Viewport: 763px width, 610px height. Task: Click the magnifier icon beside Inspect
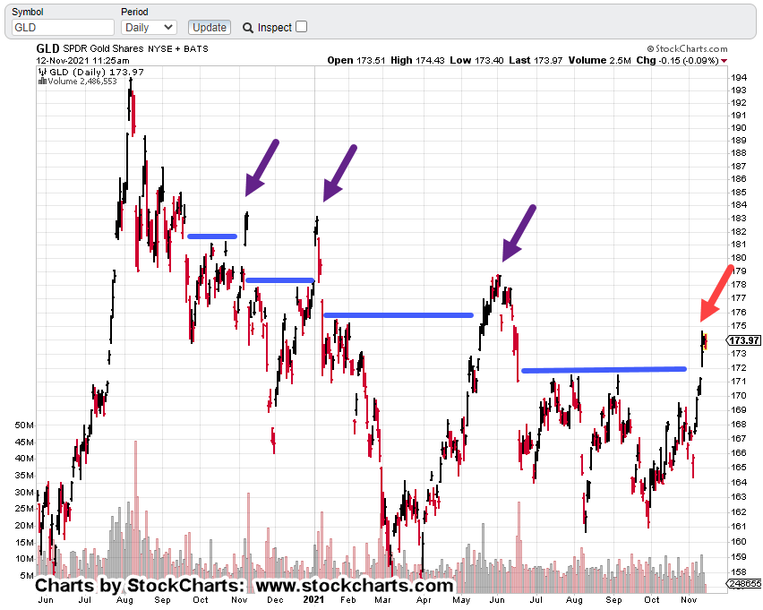point(248,28)
